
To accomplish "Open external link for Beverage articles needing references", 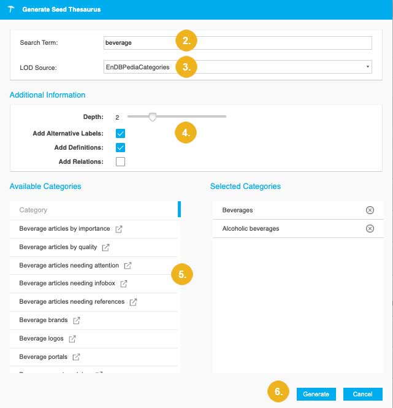I will 133,302.
